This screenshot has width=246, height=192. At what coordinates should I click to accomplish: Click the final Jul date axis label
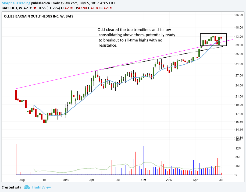pos(221,180)
